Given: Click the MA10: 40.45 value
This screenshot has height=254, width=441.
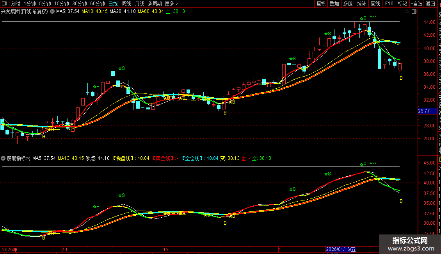Looking at the screenshot, I should 94,12.
